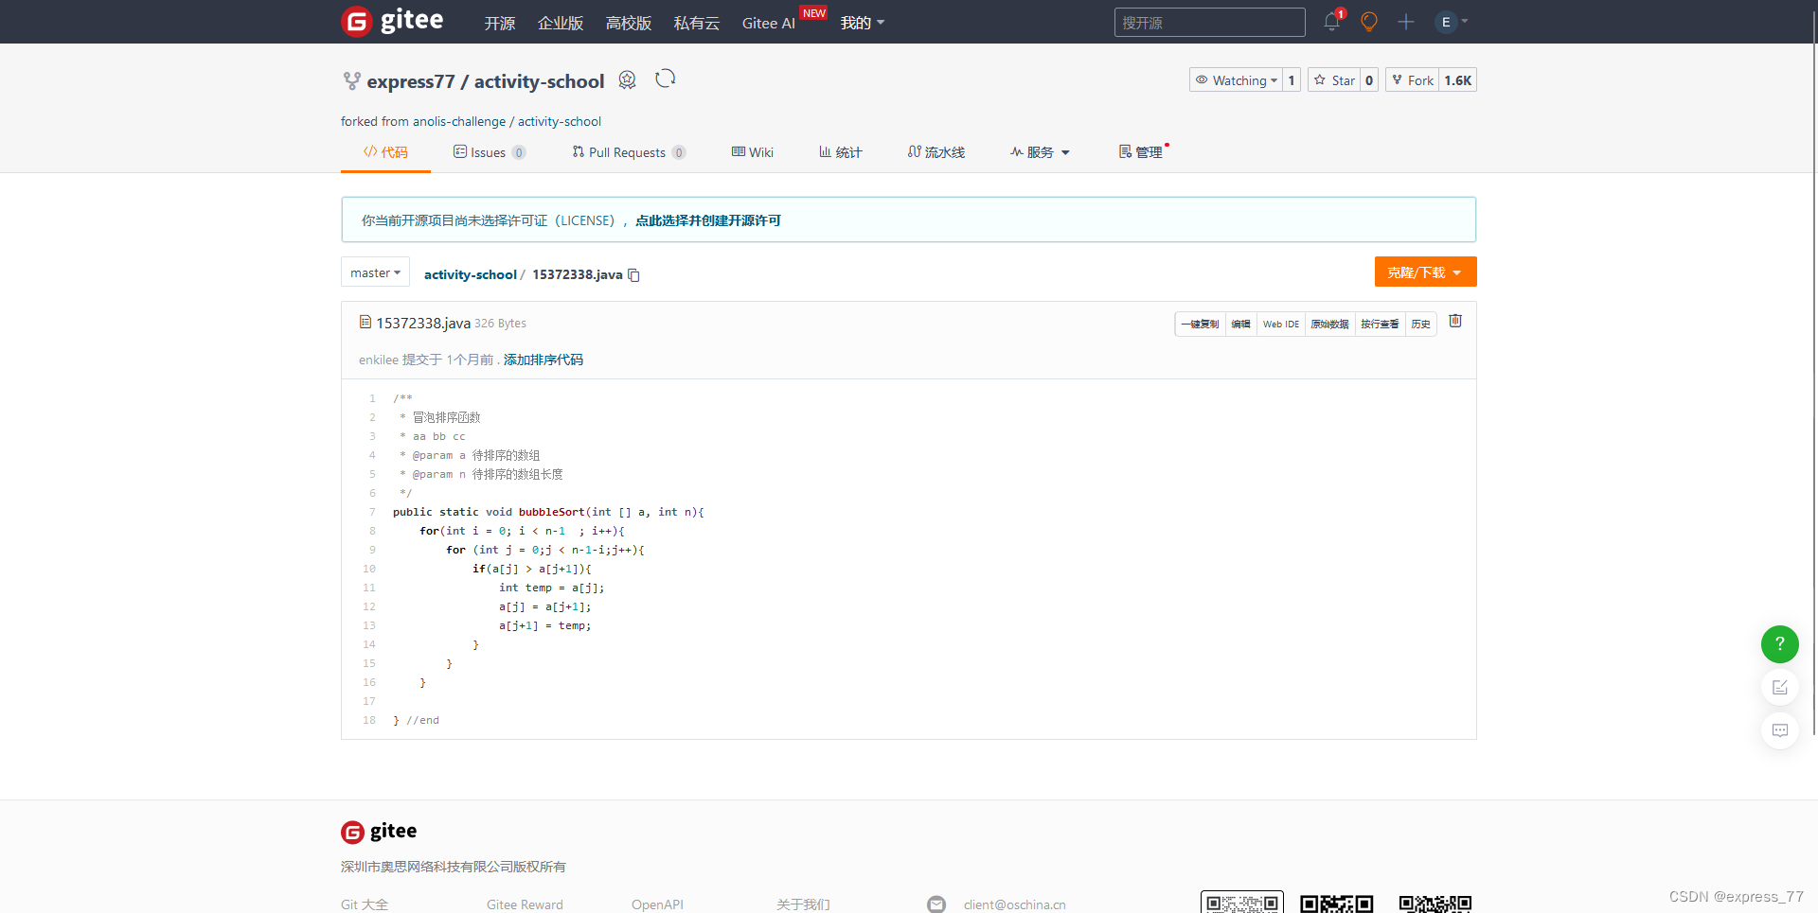Expand the 克隆/下载 dropdown button

pos(1425,272)
